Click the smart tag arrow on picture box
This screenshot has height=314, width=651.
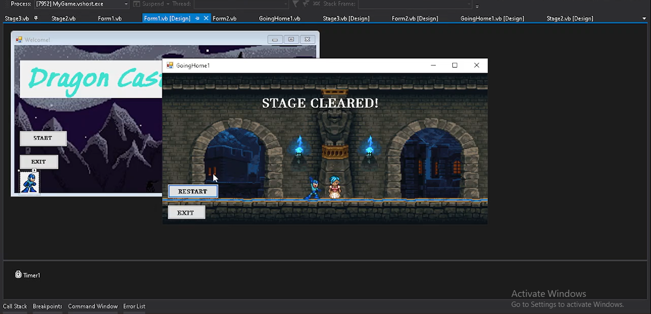(x=34, y=170)
